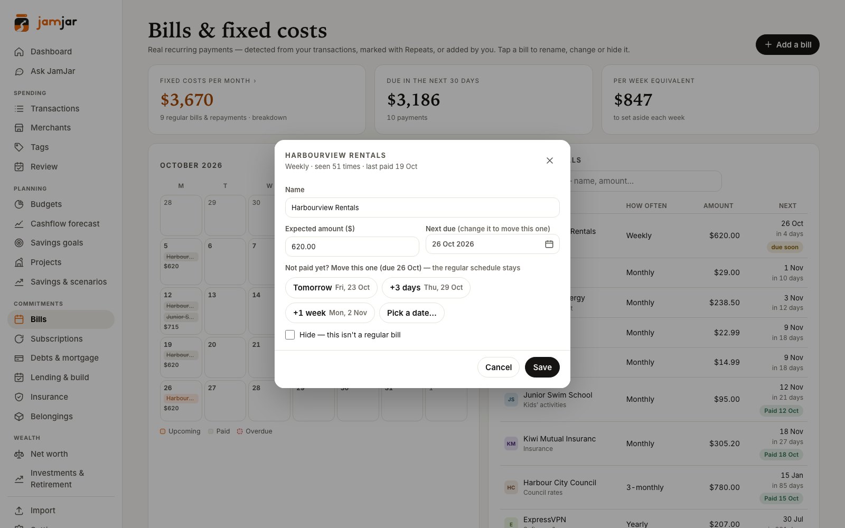Click Review calendar-check icon
The height and width of the screenshot is (528, 845).
[x=19, y=167]
